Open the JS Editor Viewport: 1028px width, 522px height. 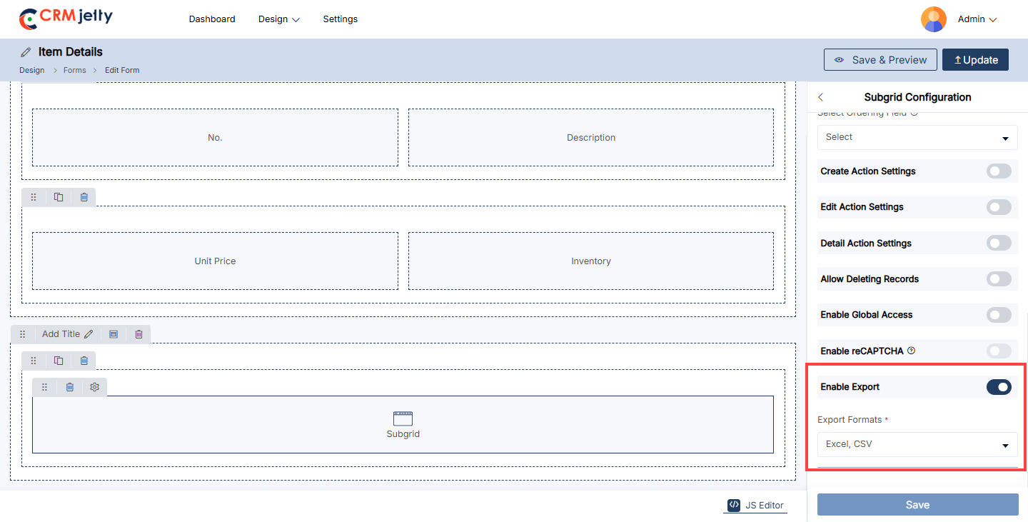tap(756, 505)
